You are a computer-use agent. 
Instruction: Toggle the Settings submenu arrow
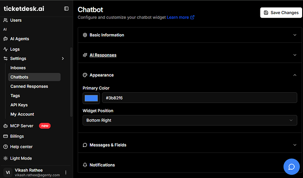(63, 59)
